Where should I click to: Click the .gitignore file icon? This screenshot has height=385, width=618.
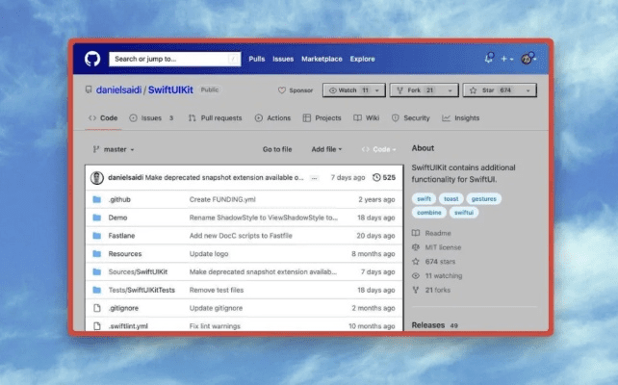[x=96, y=308]
